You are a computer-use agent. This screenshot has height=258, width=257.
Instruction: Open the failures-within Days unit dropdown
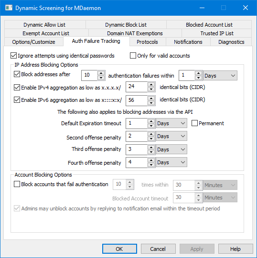pyautogui.click(x=220, y=76)
